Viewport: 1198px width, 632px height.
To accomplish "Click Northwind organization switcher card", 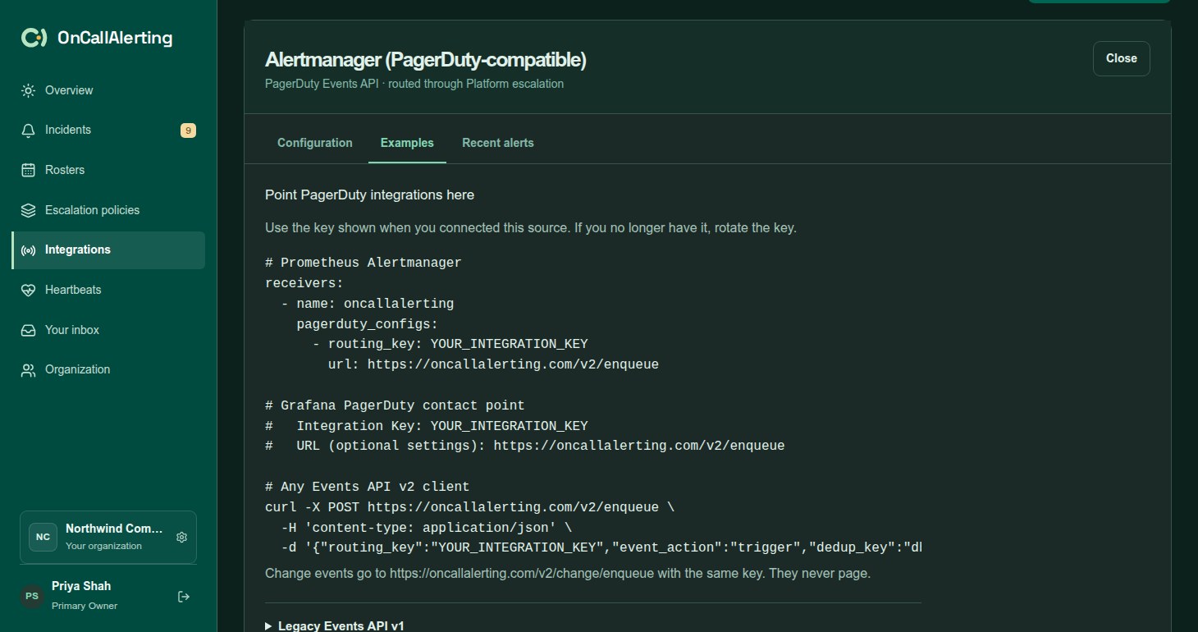I will pyautogui.click(x=108, y=537).
